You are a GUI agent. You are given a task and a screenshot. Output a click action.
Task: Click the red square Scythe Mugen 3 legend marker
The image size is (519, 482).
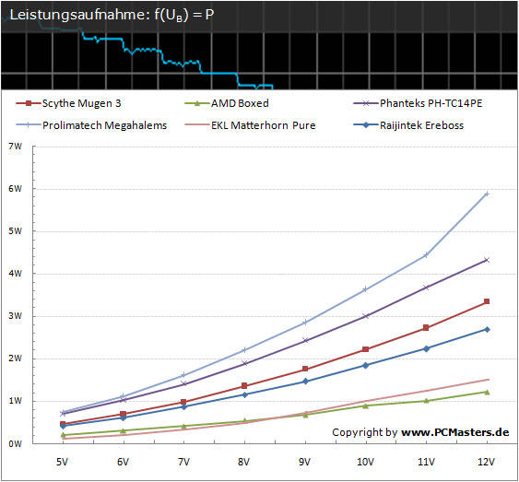click(29, 103)
